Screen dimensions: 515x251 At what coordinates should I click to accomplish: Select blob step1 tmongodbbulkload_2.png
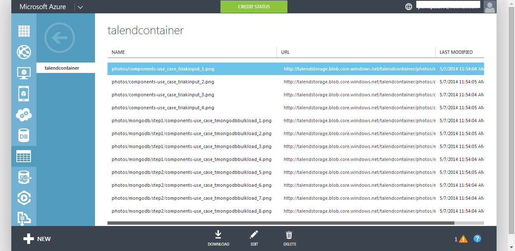pyautogui.click(x=192, y=133)
